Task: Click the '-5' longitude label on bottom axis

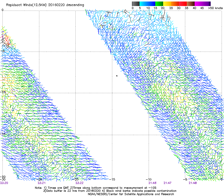Action: [x=185, y=179]
